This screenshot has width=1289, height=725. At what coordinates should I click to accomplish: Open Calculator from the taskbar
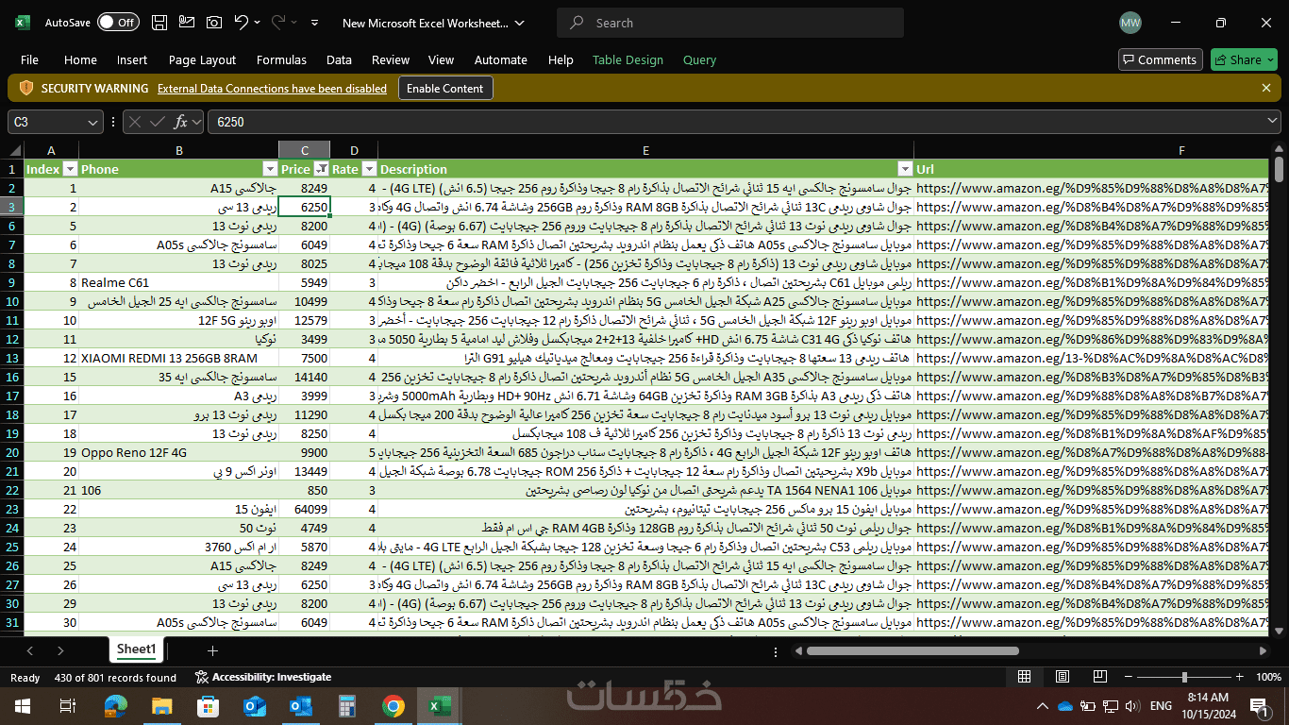[347, 706]
